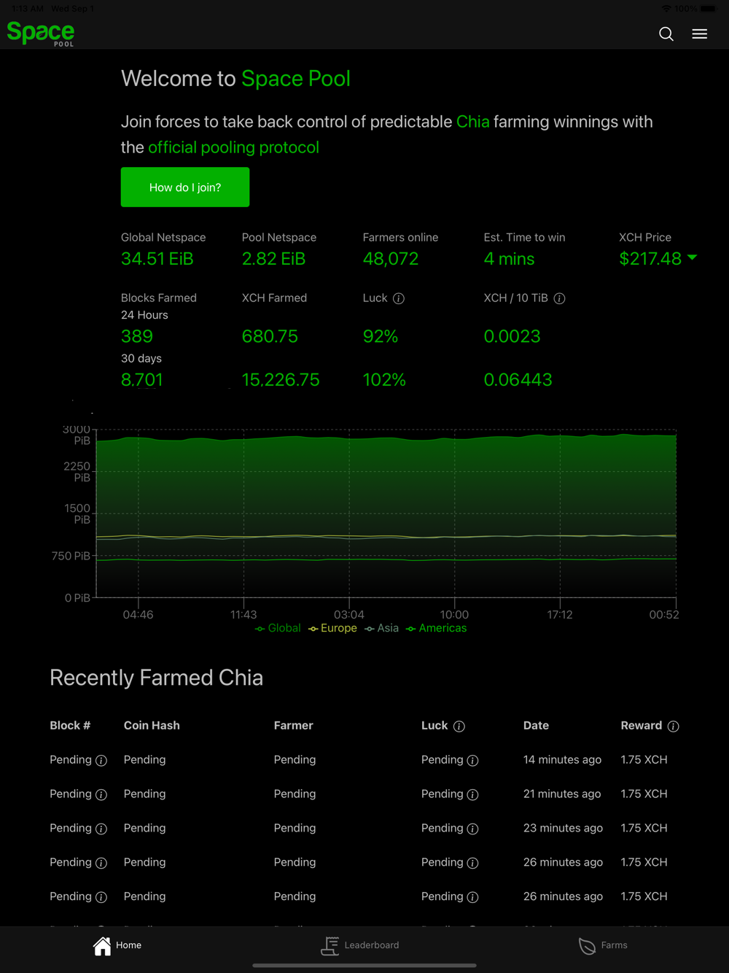Viewport: 729px width, 973px height.
Task: Open Block # pending info in second 26 minutes ago row
Action: coord(101,897)
